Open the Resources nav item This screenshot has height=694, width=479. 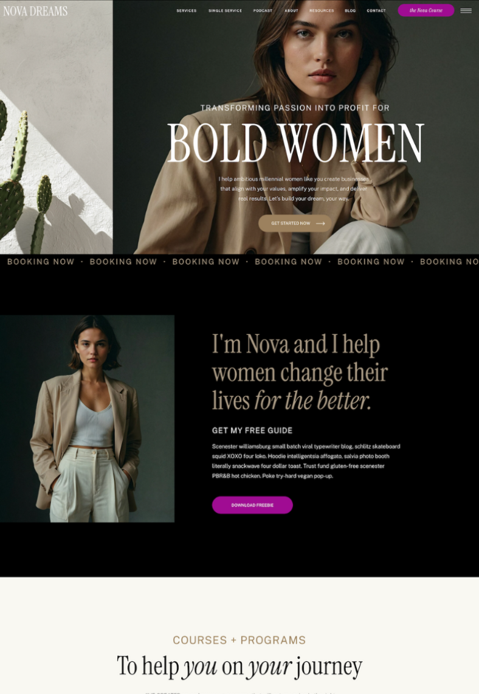(x=322, y=10)
